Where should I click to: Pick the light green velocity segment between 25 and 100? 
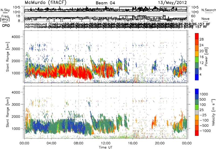[197, 107]
